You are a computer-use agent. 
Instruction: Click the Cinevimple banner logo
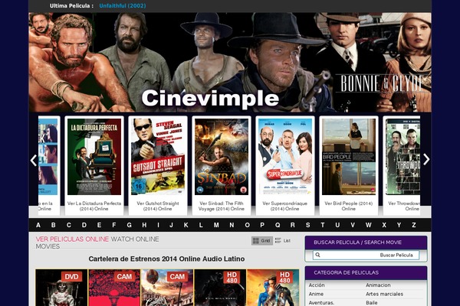tap(210, 99)
